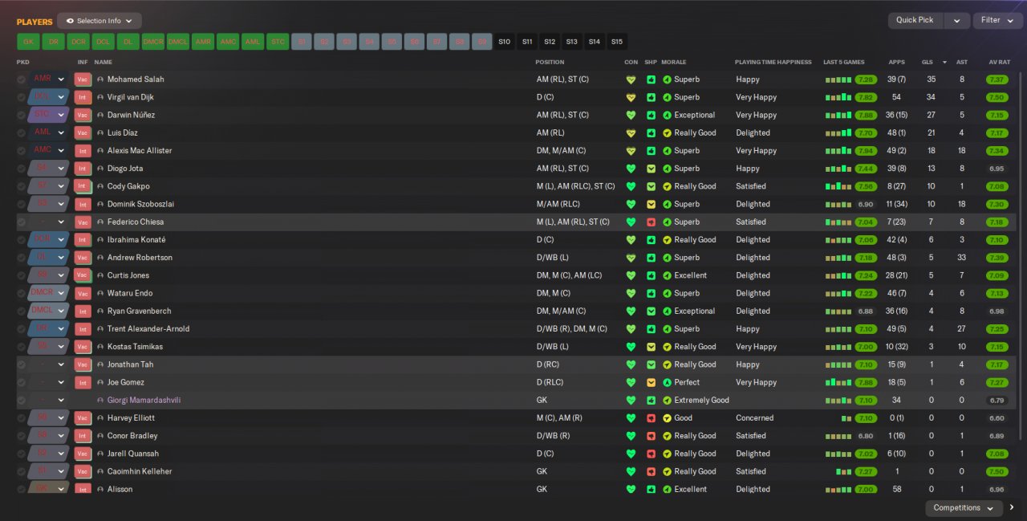Click Jarell Quansah's Vac info badge

[83, 454]
